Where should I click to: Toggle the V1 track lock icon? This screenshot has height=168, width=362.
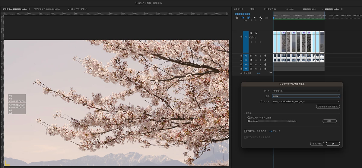tap(241, 37)
